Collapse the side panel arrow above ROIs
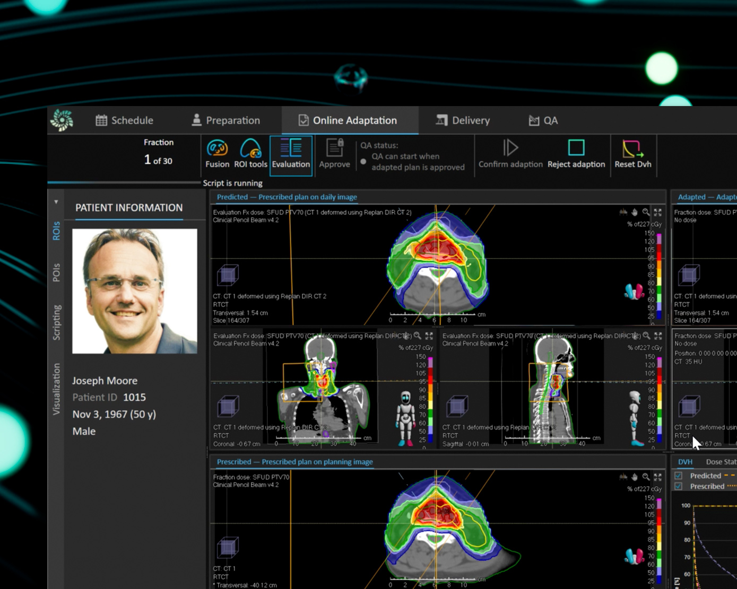This screenshot has height=589, width=737. click(56, 202)
